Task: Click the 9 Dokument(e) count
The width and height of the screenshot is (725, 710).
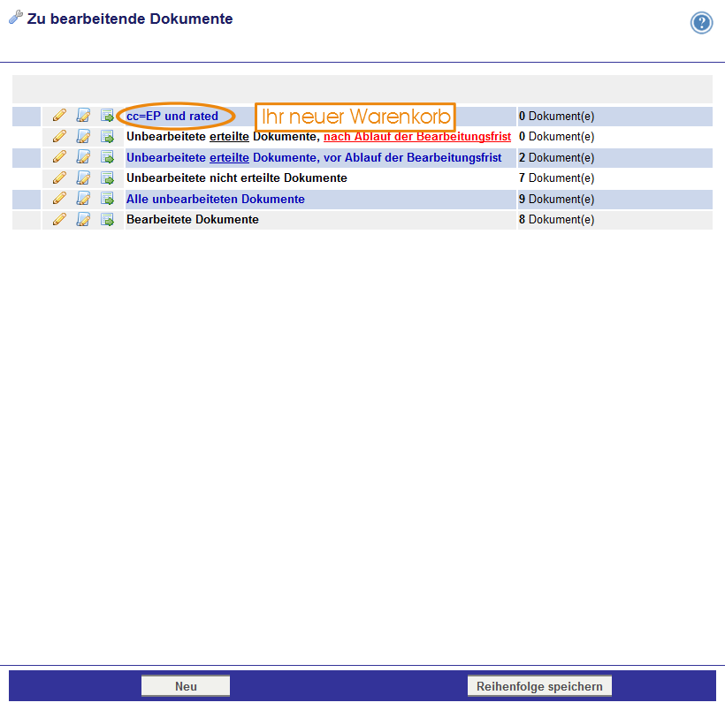Action: pos(556,199)
